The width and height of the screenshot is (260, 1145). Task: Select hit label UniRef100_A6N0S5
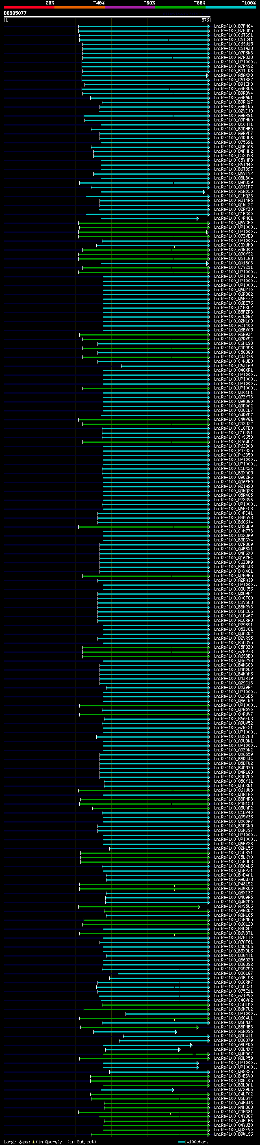233,1032
